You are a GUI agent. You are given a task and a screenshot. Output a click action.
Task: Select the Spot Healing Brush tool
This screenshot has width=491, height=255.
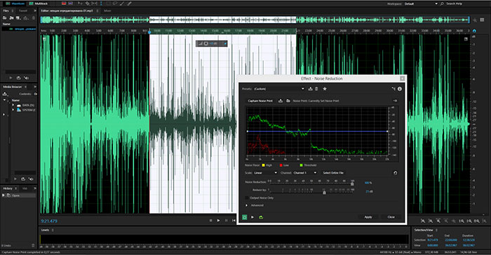pyautogui.click(x=129, y=4)
